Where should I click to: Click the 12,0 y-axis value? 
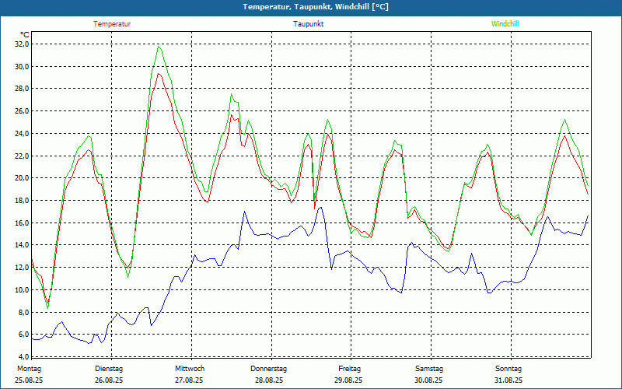pos(20,268)
